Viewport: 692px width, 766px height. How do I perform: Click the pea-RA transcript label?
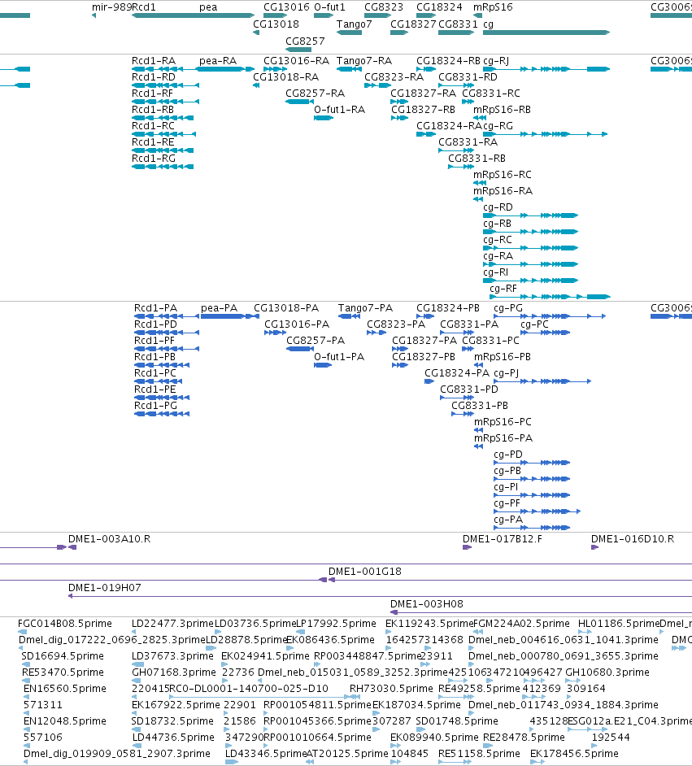(x=218, y=61)
